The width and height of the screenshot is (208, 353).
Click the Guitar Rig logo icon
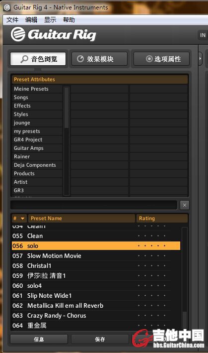point(18,34)
